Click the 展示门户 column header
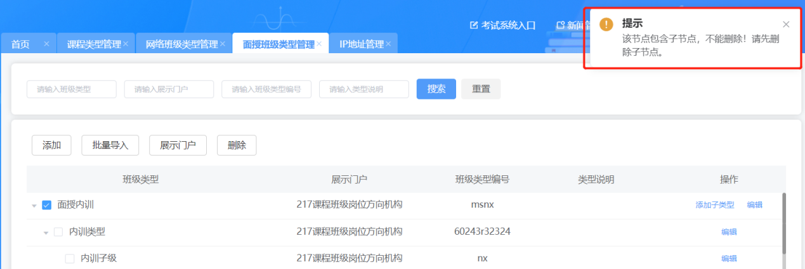Viewport: 805px width, 269px height. [349, 179]
